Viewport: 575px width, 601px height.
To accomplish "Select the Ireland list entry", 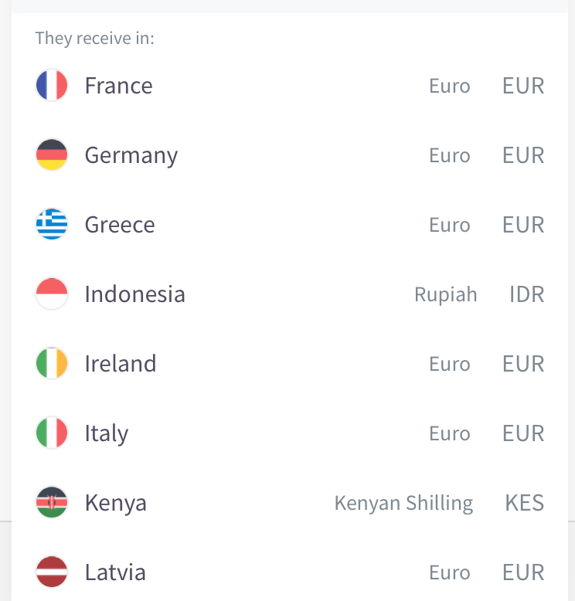I will (x=290, y=363).
